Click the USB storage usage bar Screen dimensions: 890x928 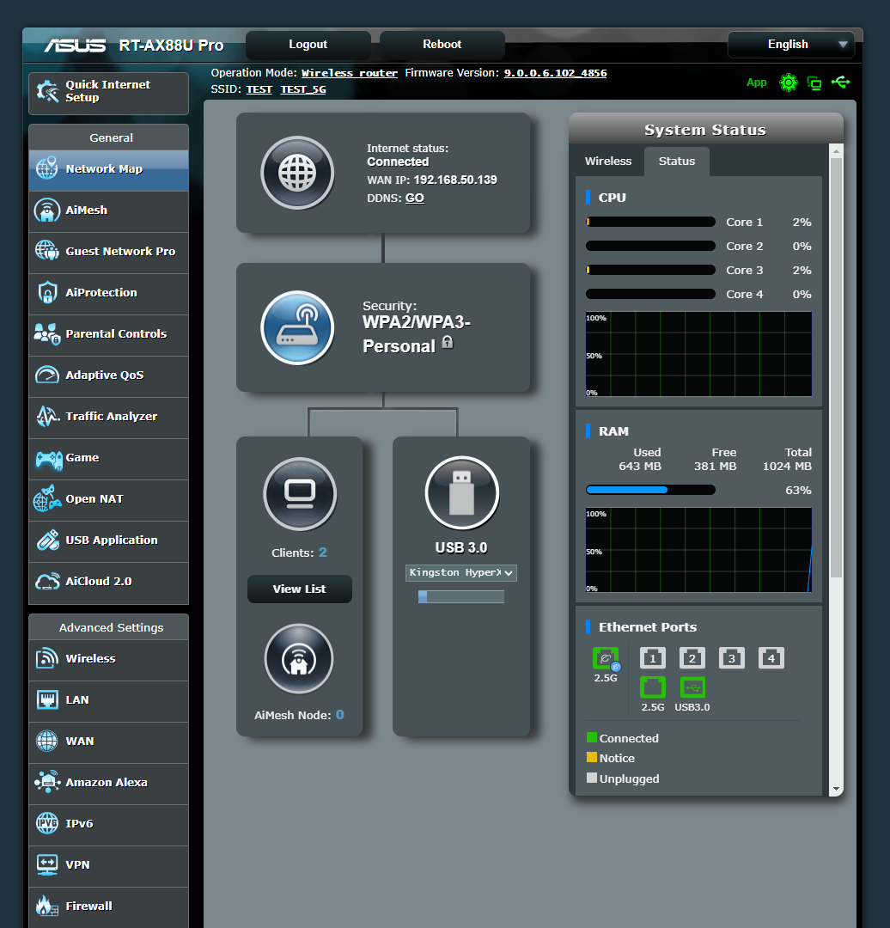point(461,596)
